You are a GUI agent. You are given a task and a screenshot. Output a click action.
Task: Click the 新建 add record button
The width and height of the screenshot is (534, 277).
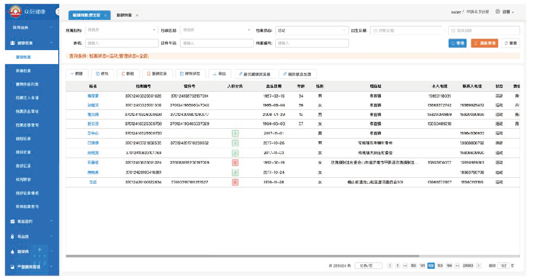77,73
